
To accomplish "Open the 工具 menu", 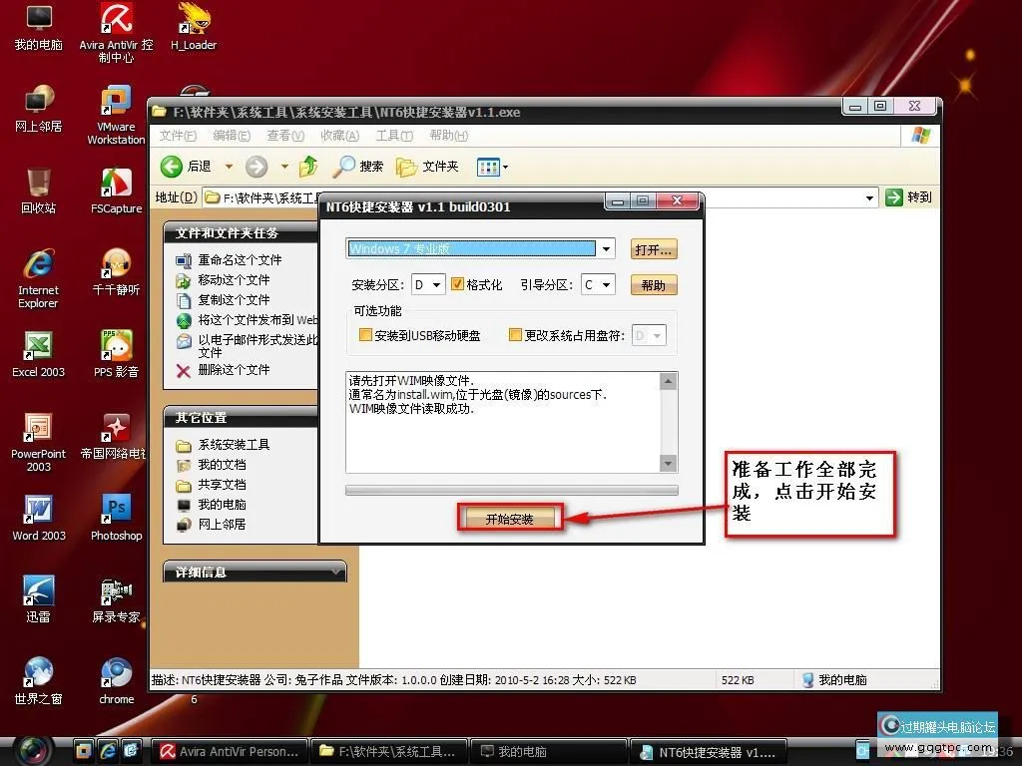I will [x=390, y=136].
